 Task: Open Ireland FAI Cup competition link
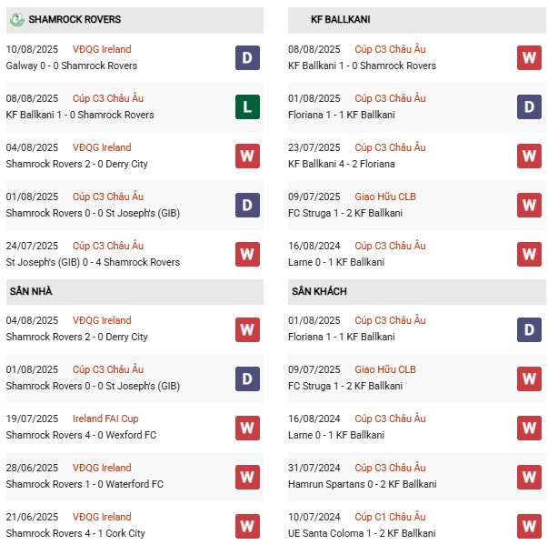click(x=105, y=419)
